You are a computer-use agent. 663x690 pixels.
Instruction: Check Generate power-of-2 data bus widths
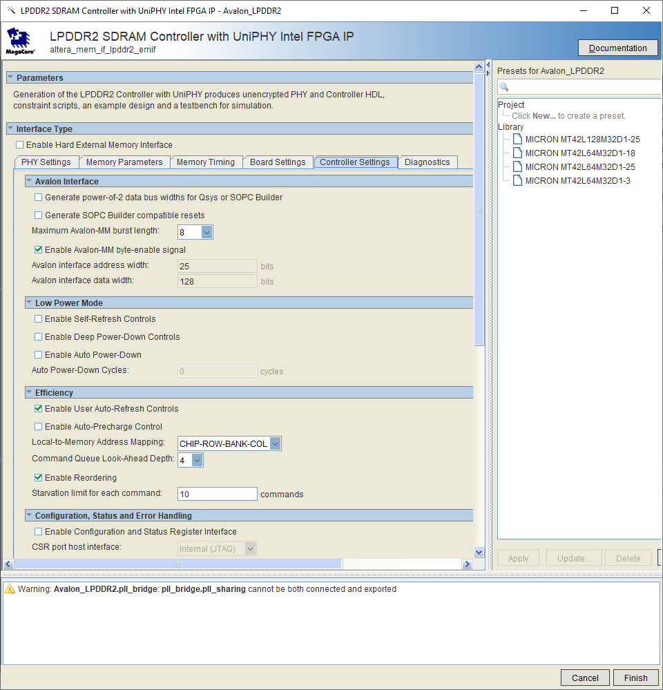(38, 198)
